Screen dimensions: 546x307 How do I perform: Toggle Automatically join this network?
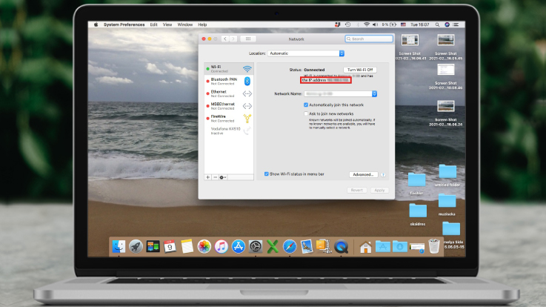click(x=306, y=105)
